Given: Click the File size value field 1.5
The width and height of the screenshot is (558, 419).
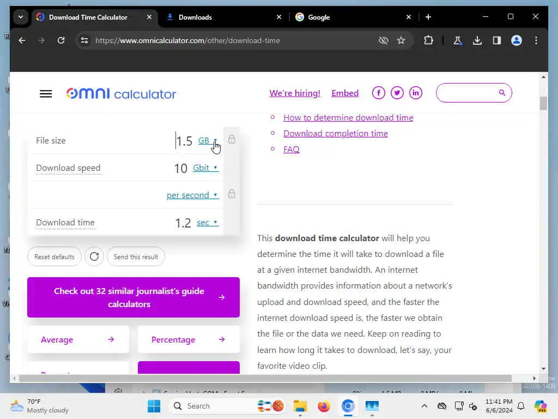Looking at the screenshot, I should 184,141.
